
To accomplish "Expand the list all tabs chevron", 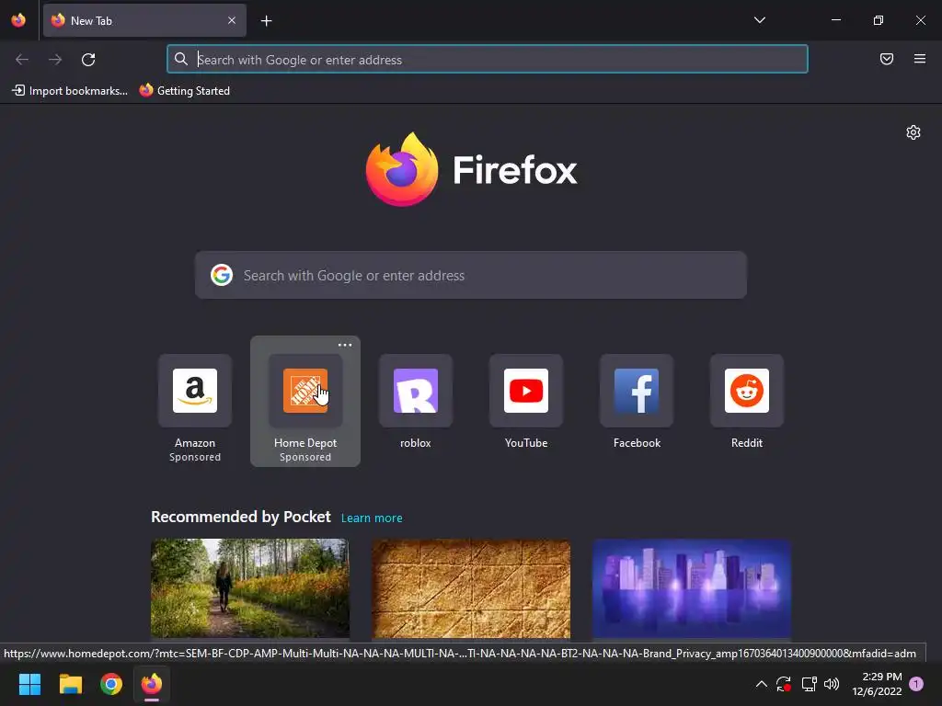I will pyautogui.click(x=759, y=20).
